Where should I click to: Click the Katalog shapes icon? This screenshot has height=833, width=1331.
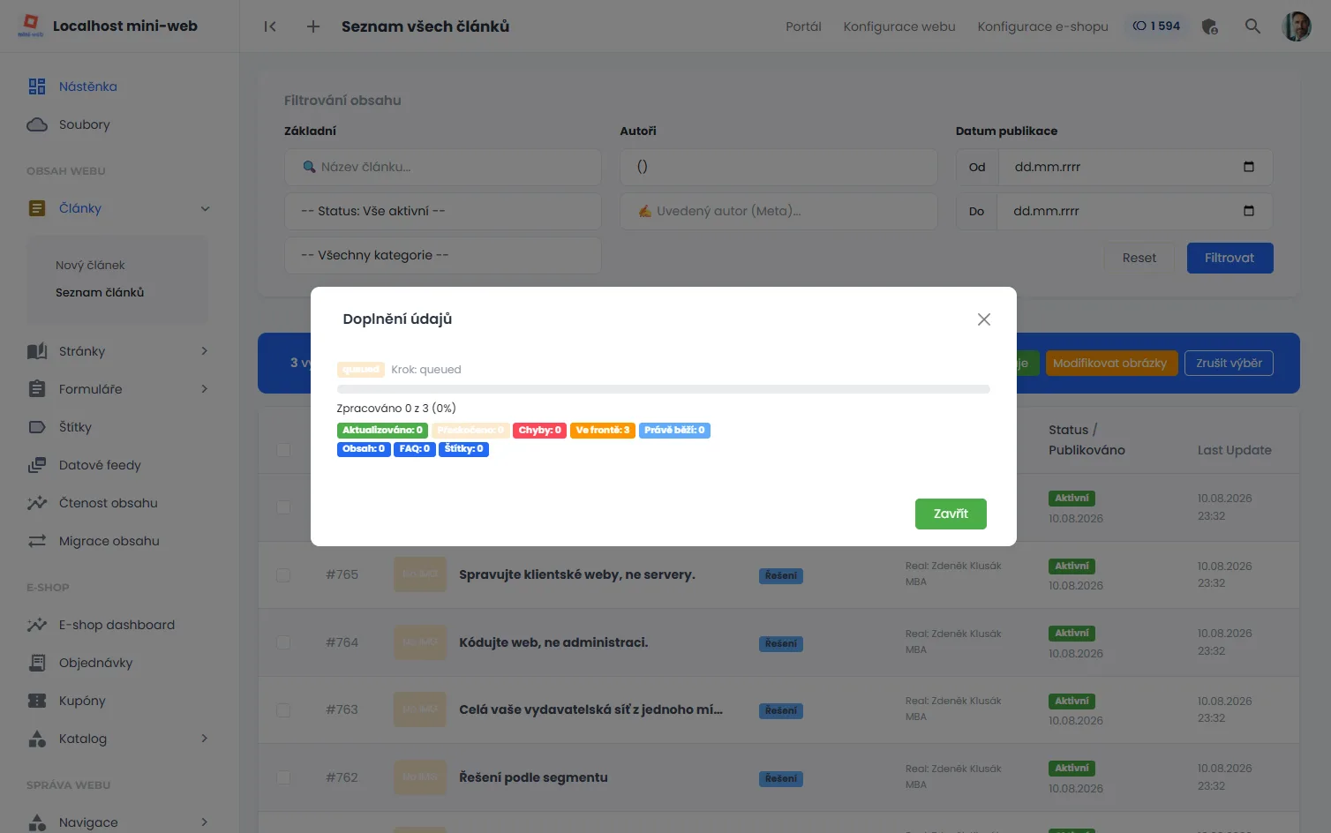(37, 739)
